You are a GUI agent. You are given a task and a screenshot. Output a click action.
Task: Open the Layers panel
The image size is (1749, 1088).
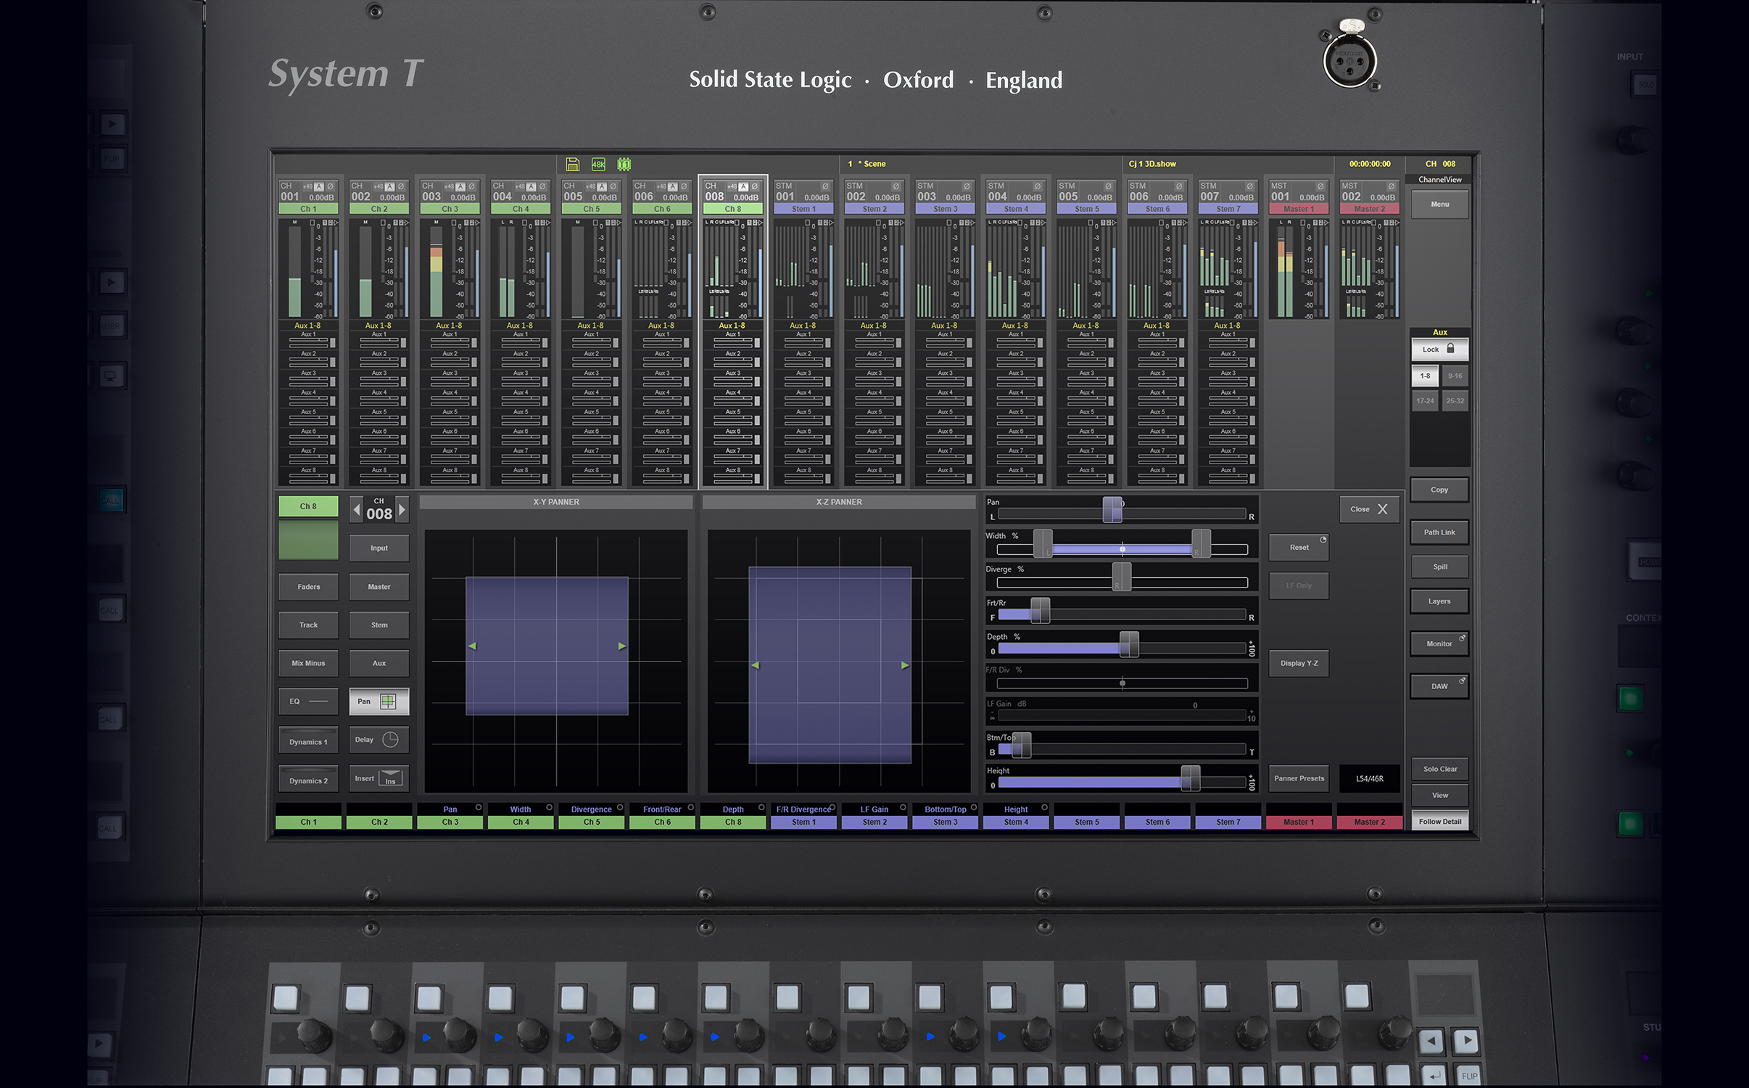tap(1439, 601)
